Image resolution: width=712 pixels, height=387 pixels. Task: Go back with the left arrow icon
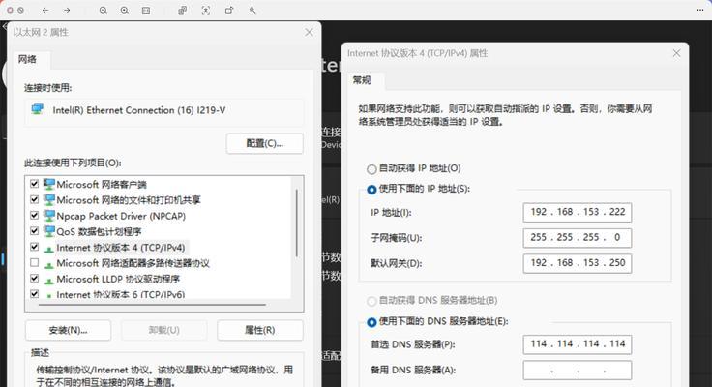[45, 10]
